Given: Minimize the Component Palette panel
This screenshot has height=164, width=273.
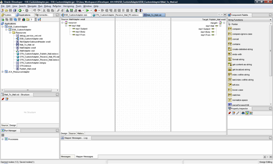Looking at the screenshot, I should [270, 15].
